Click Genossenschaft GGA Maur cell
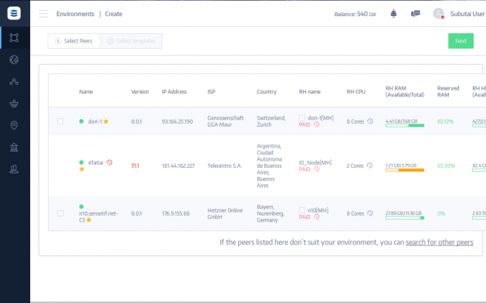The image size is (486, 303). click(226, 121)
